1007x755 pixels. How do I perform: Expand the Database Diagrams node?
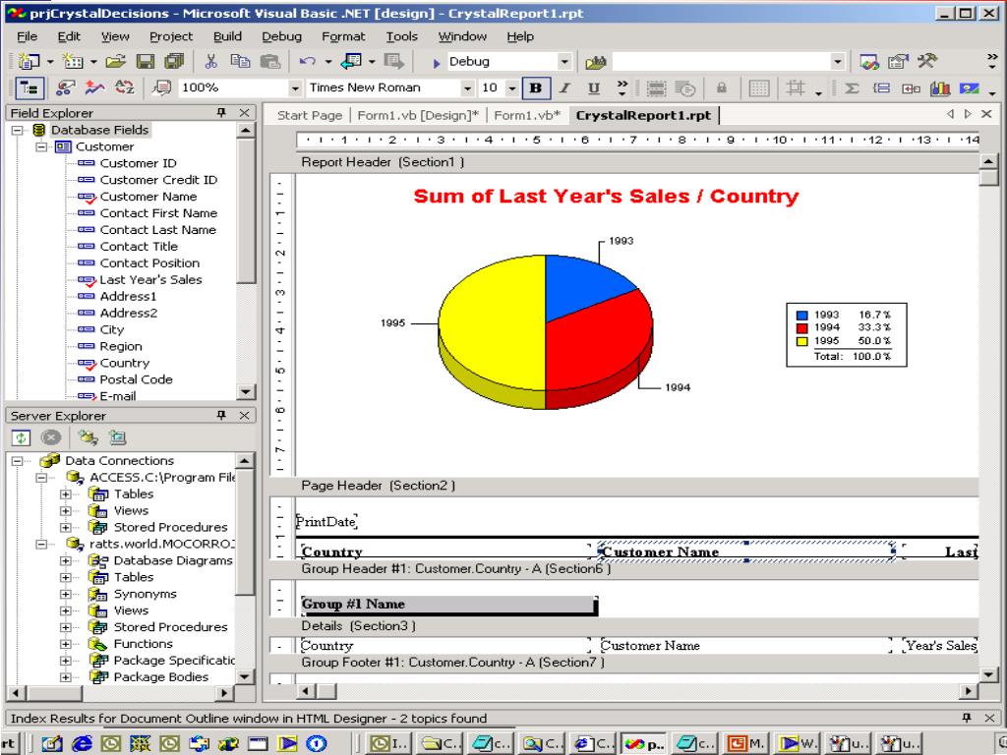click(x=66, y=560)
